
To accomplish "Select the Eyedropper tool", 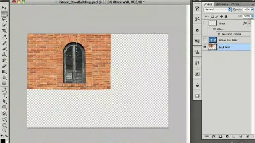I will pyautogui.click(x=4, y=37).
